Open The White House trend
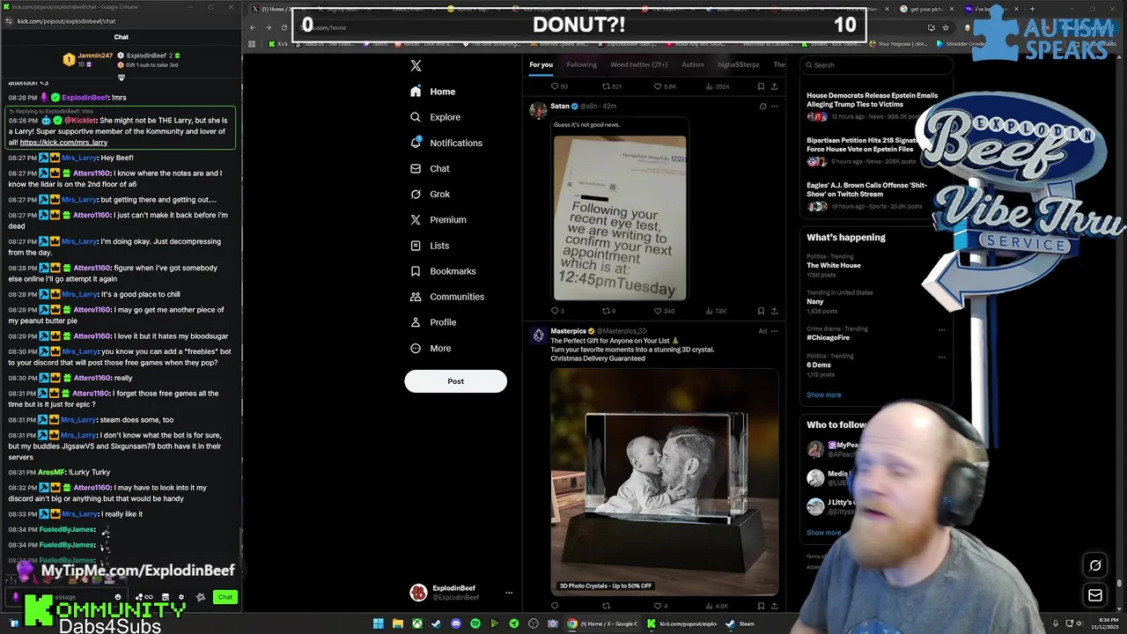The width and height of the screenshot is (1127, 634). click(834, 265)
